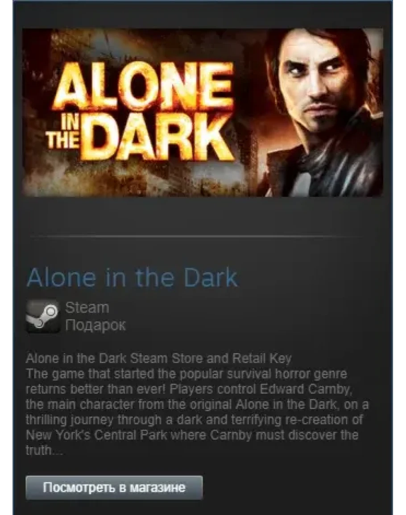Click the game description paragraph
406x515 pixels.
197,412
